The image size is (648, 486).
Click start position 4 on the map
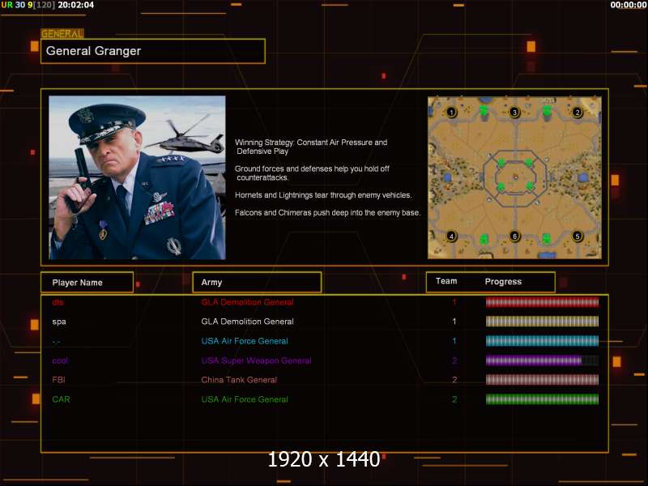point(451,237)
